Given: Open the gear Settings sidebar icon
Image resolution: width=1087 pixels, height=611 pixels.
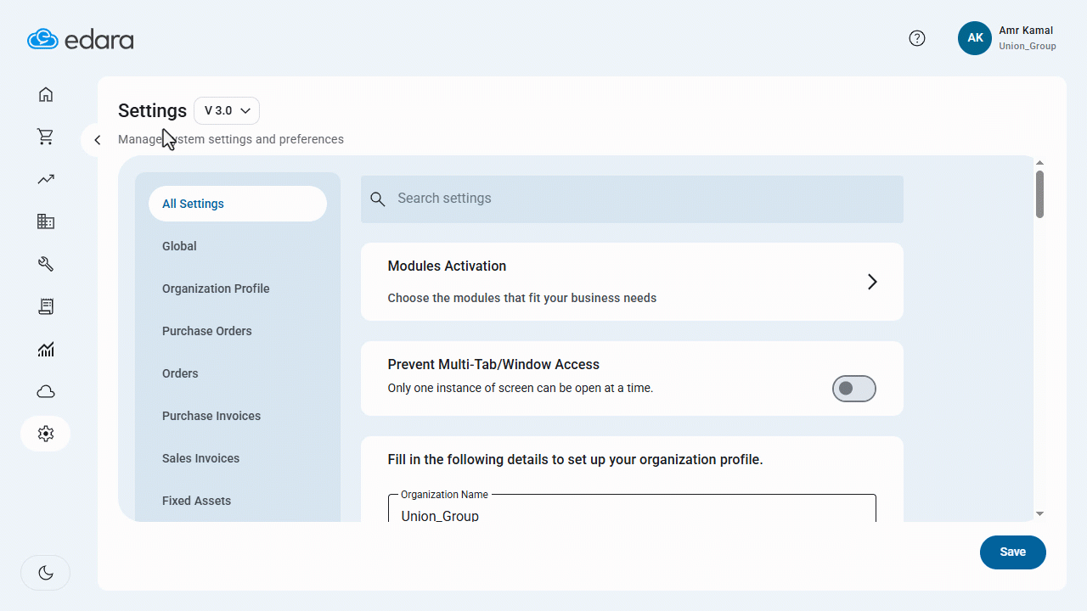Looking at the screenshot, I should coord(46,434).
